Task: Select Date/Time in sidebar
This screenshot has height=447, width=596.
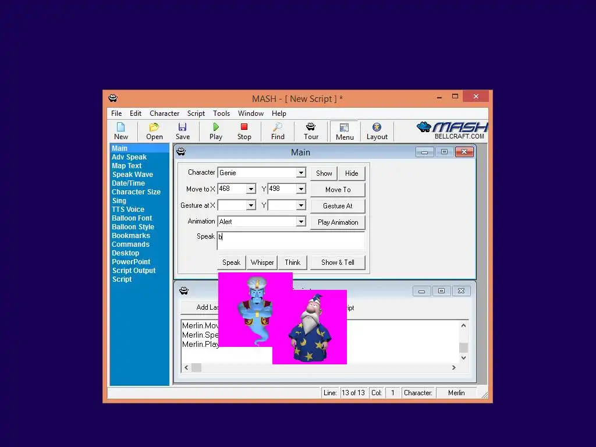Action: coord(128,183)
